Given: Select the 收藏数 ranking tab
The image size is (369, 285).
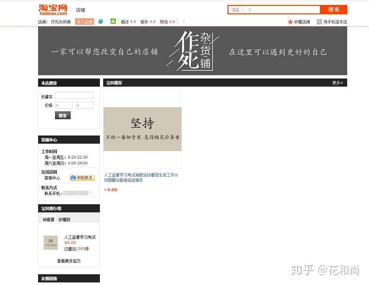Looking at the screenshot, I should point(64,219).
